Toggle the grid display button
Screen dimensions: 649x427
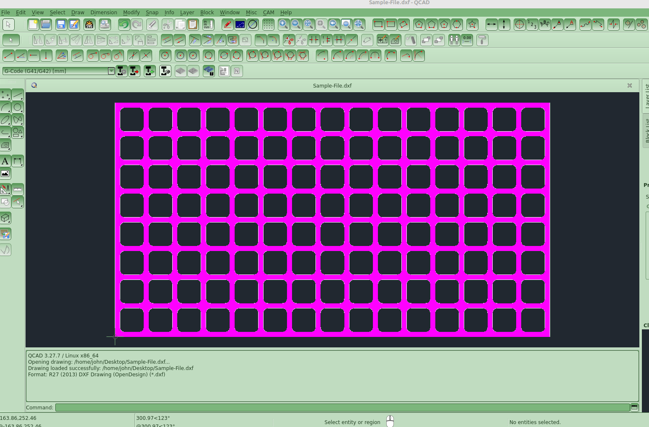(x=268, y=24)
